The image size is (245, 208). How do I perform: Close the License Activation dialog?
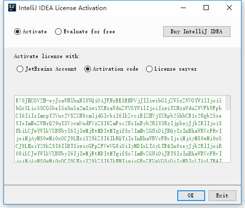click(229, 8)
